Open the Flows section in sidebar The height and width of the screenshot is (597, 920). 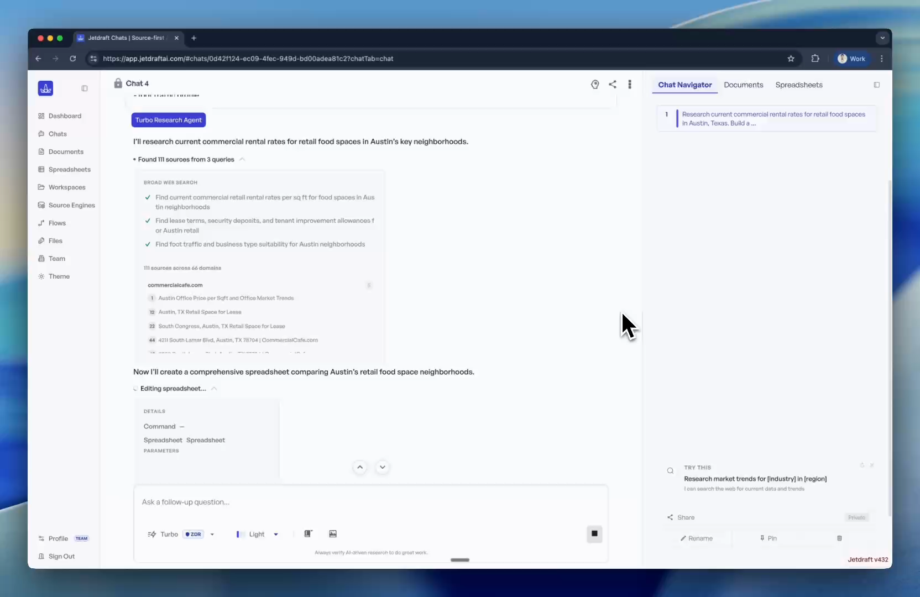tap(56, 223)
